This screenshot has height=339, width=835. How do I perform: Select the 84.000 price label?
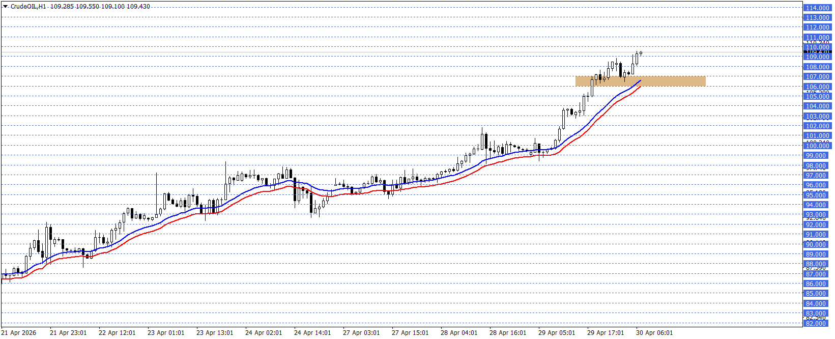[817, 304]
